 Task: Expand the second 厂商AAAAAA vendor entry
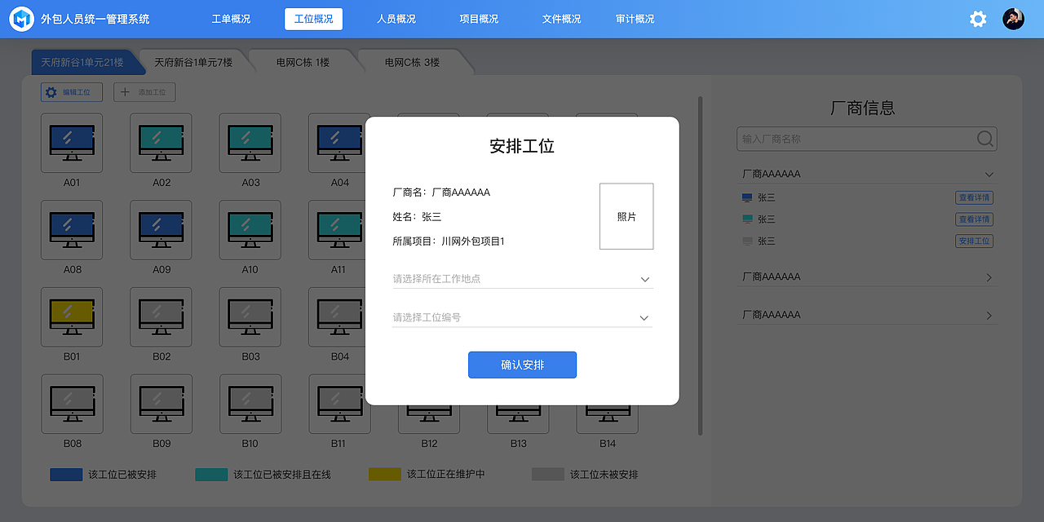pyautogui.click(x=989, y=276)
